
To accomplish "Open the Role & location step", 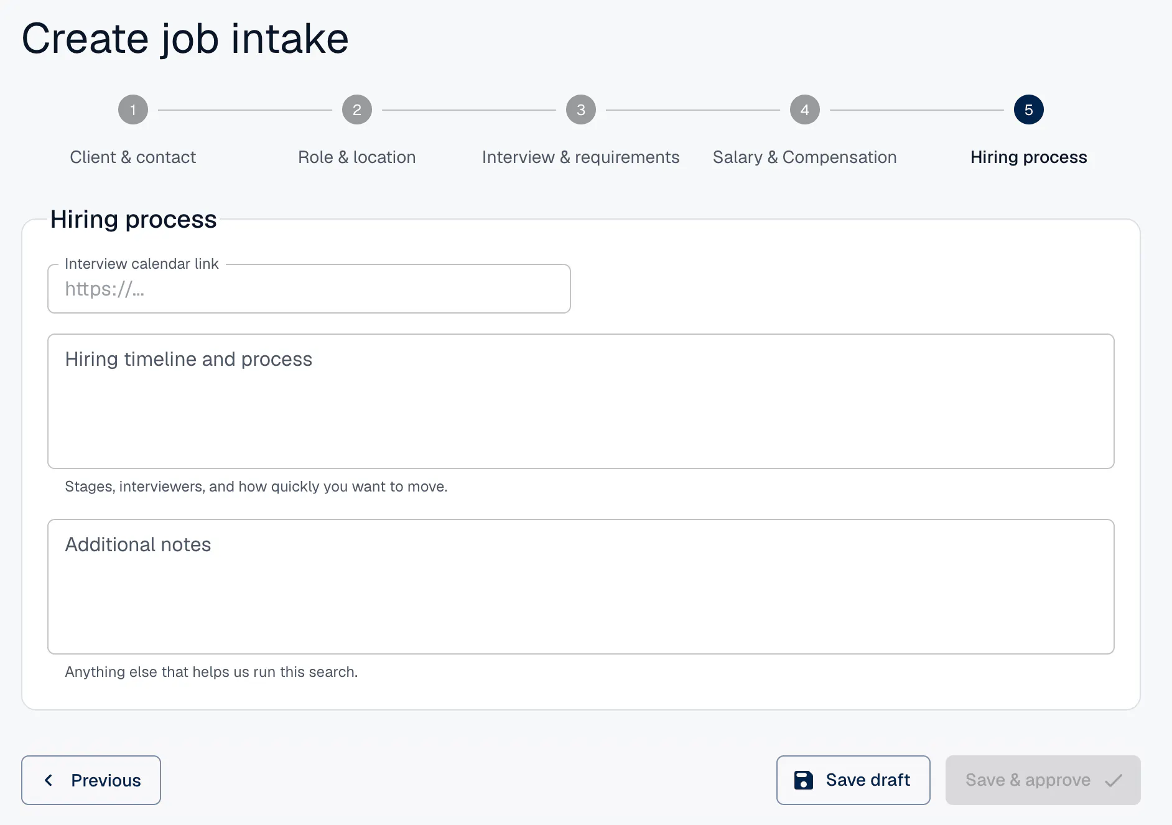I will (x=357, y=157).
